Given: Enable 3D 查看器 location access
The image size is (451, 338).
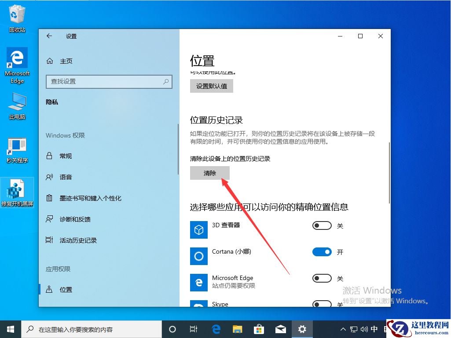Looking at the screenshot, I should [x=322, y=225].
